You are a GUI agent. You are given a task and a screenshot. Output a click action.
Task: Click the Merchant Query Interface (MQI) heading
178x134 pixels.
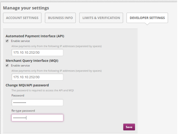[32, 61]
